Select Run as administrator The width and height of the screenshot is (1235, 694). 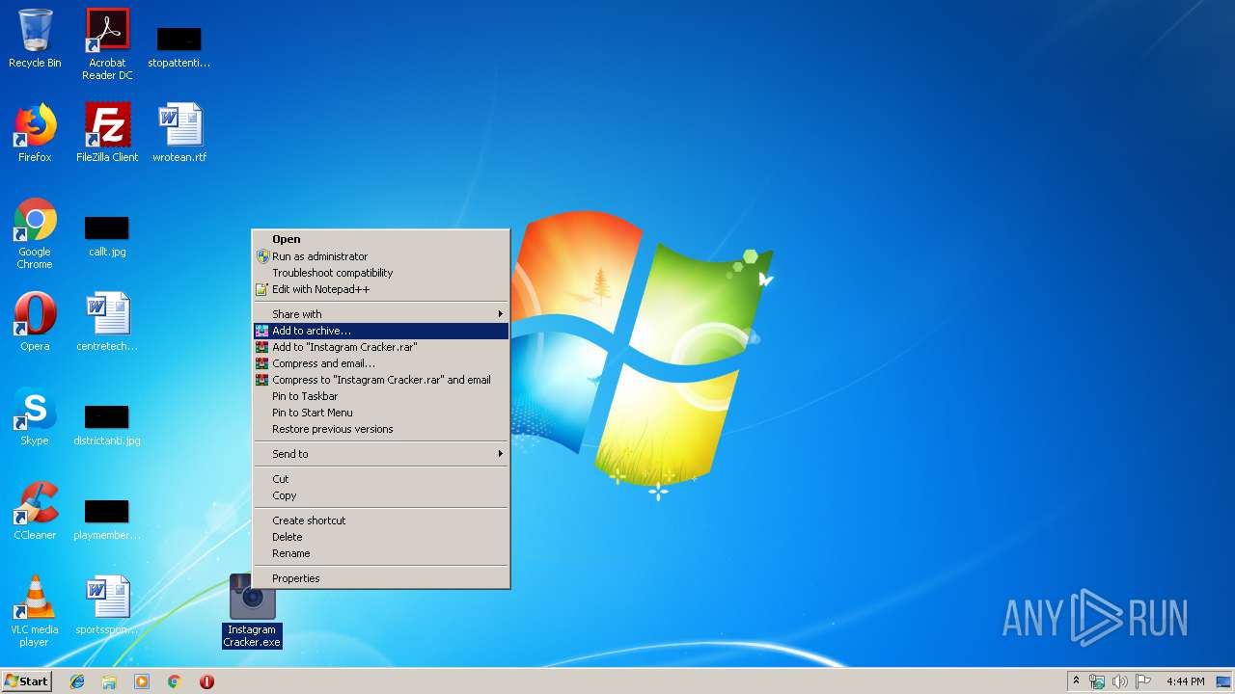[x=381, y=256]
